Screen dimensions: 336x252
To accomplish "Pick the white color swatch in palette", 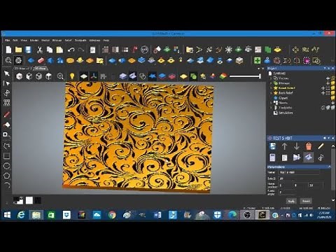I will coord(29,200).
